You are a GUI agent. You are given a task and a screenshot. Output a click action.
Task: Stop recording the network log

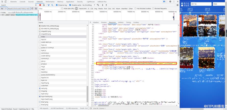[40, 5]
